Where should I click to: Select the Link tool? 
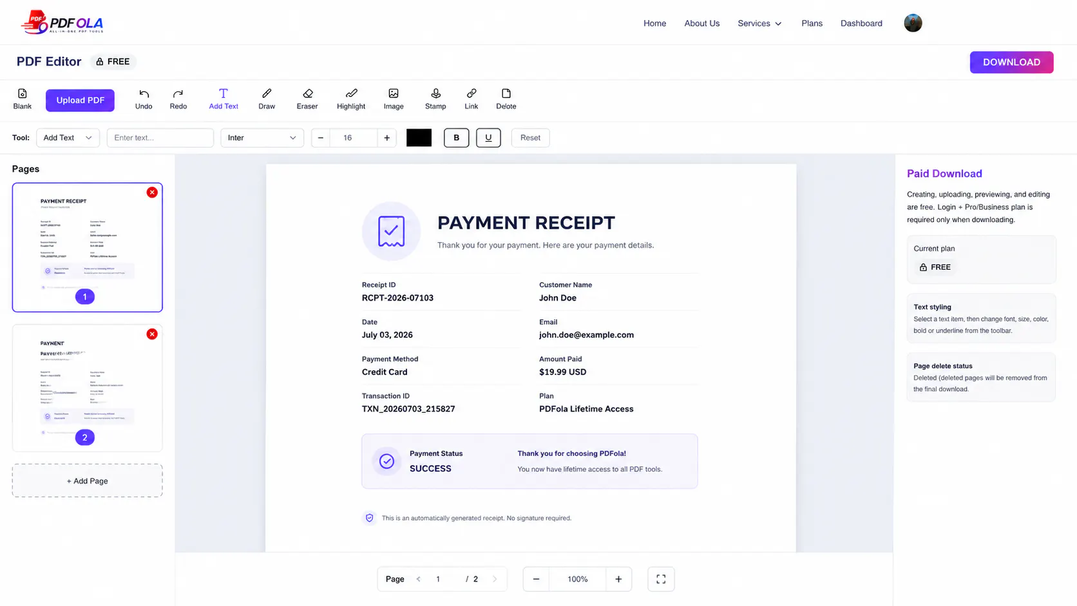[x=472, y=99]
